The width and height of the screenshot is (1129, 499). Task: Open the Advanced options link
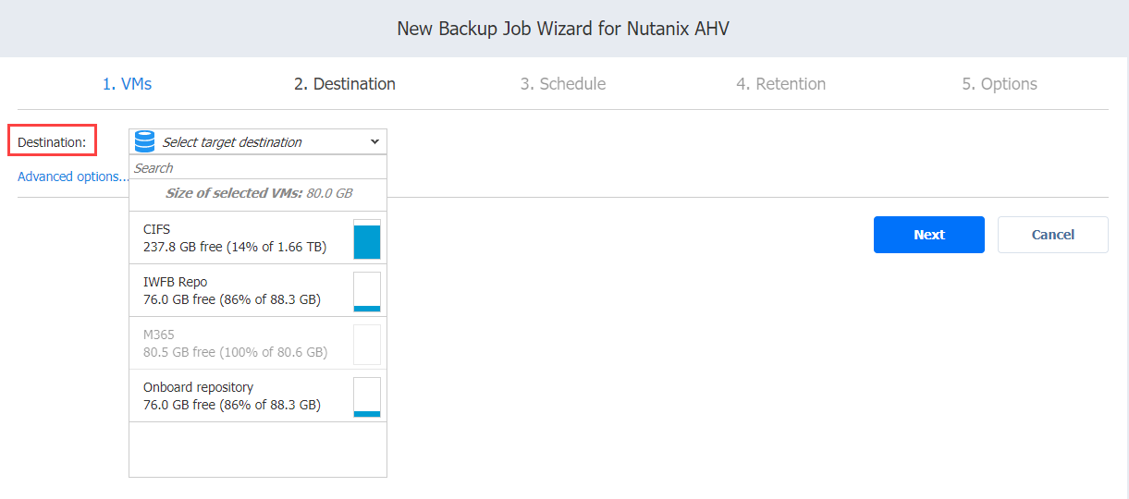click(x=73, y=176)
